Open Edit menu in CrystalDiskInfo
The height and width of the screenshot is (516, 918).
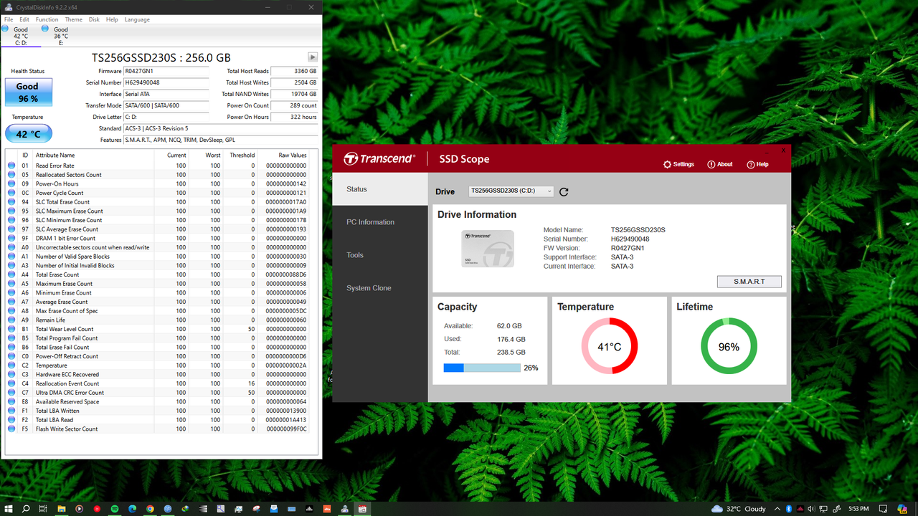coord(24,19)
